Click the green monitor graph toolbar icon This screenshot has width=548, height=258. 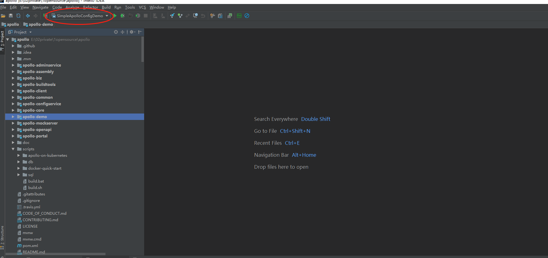pyautogui.click(x=239, y=16)
